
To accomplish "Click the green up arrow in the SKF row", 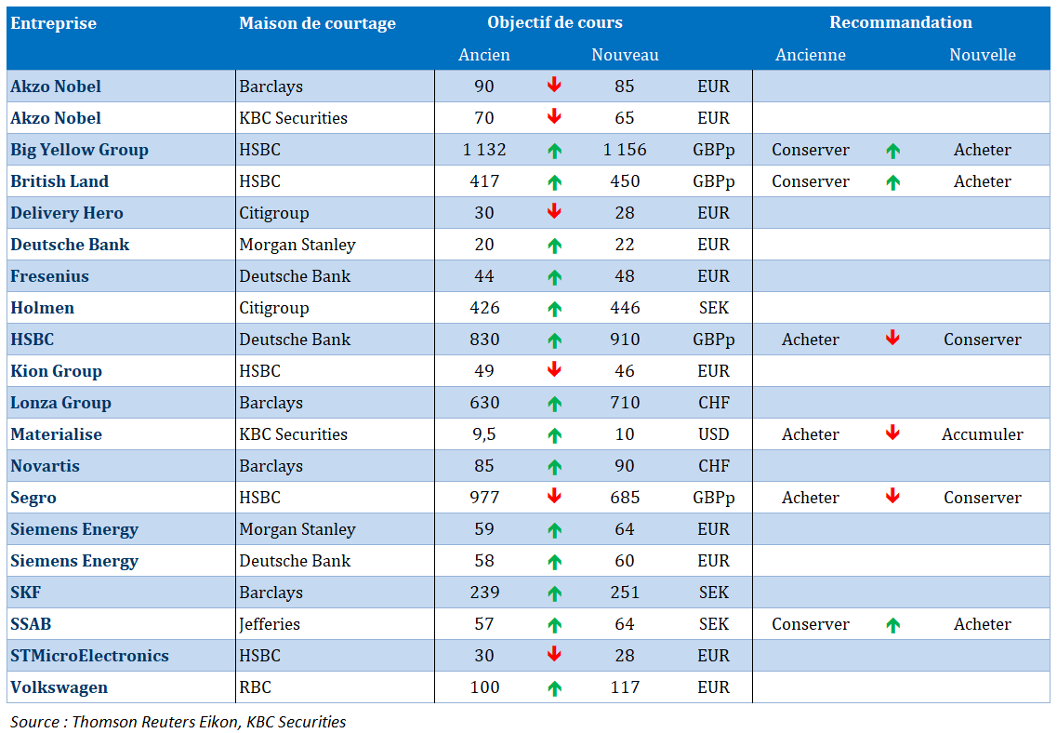I will click(x=554, y=593).
